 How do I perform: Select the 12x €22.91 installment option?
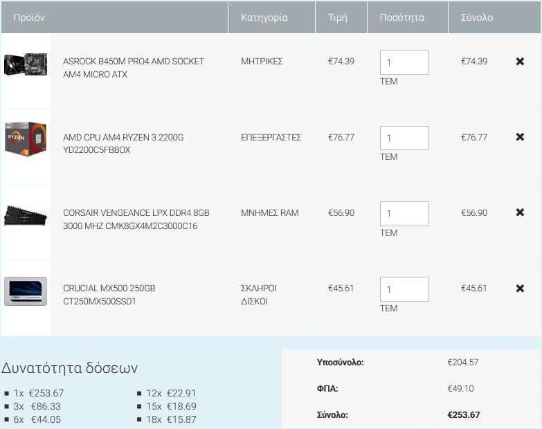point(171,393)
